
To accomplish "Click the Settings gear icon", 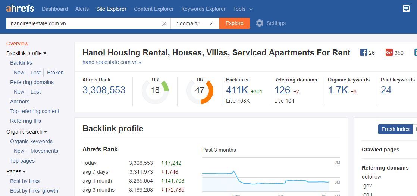I will pos(260,23).
